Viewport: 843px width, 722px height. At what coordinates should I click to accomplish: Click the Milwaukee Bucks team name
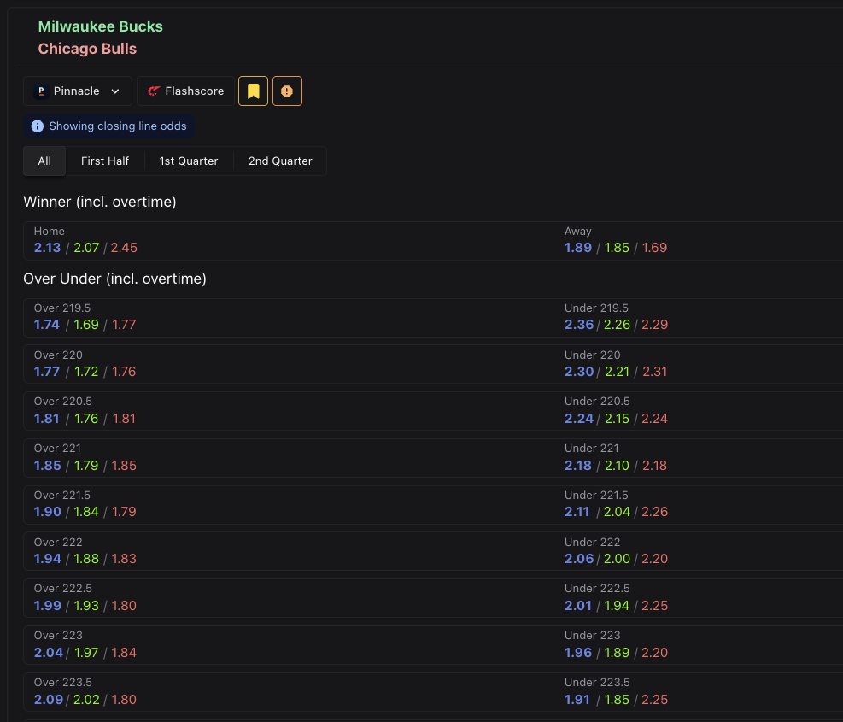(x=100, y=26)
